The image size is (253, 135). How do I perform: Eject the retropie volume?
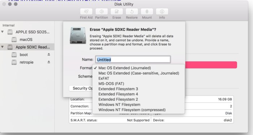(49, 62)
